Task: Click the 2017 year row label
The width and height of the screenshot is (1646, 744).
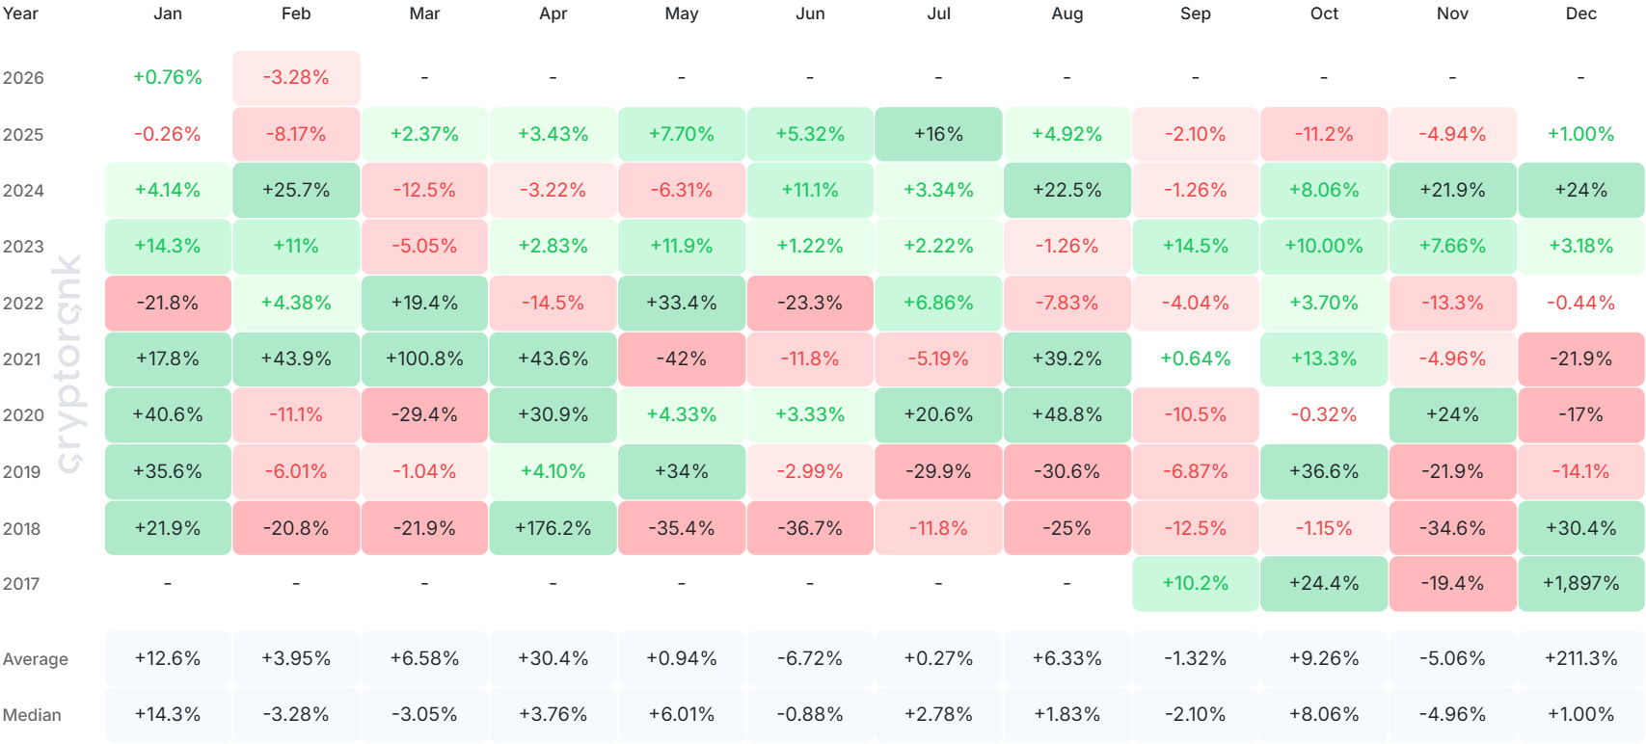Action: coord(22,584)
